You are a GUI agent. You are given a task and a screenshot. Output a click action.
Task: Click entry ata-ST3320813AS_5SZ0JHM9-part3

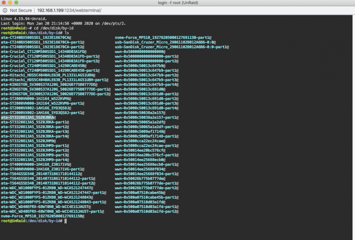tap(34, 155)
